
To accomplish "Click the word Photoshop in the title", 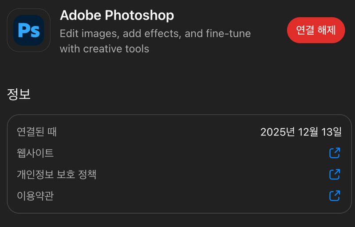I will 139,16.
